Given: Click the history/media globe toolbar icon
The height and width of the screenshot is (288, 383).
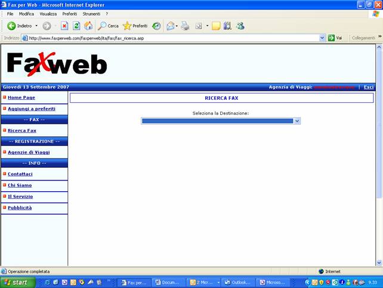Looking at the screenshot, I should pyautogui.click(x=156, y=26).
